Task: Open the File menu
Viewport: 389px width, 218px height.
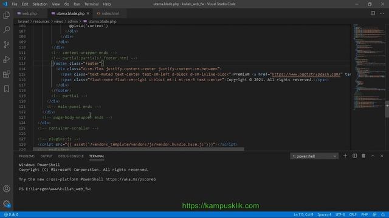Action: pyautogui.click(x=15, y=4)
